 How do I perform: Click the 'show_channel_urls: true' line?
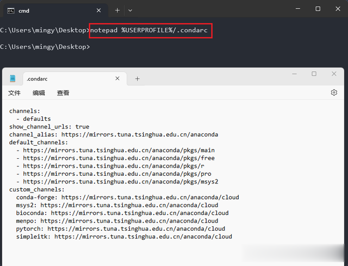[49, 127]
